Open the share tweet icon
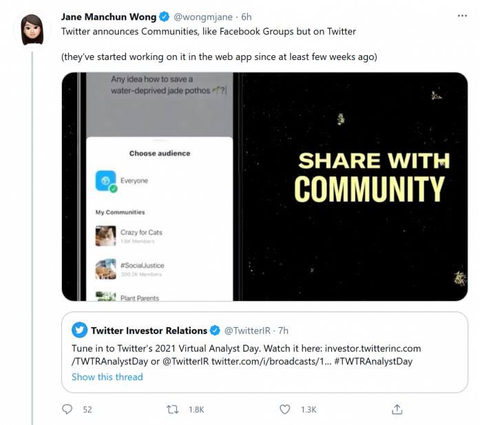This screenshot has height=425, width=482. tap(397, 409)
